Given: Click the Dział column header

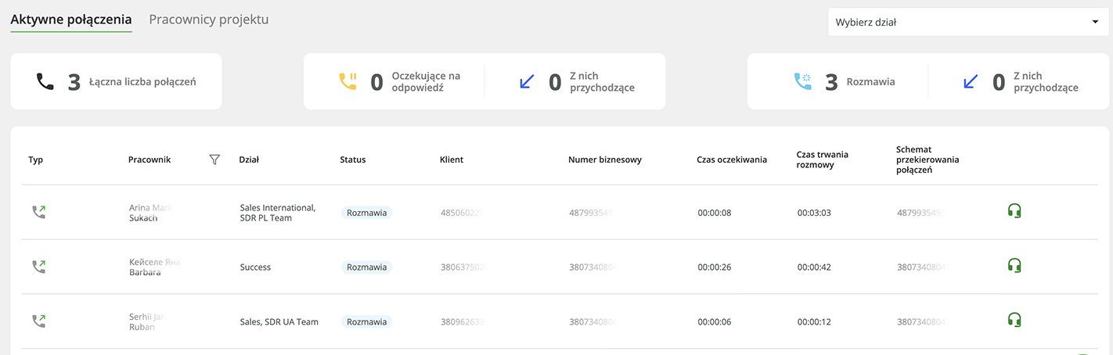Looking at the screenshot, I should pos(249,160).
